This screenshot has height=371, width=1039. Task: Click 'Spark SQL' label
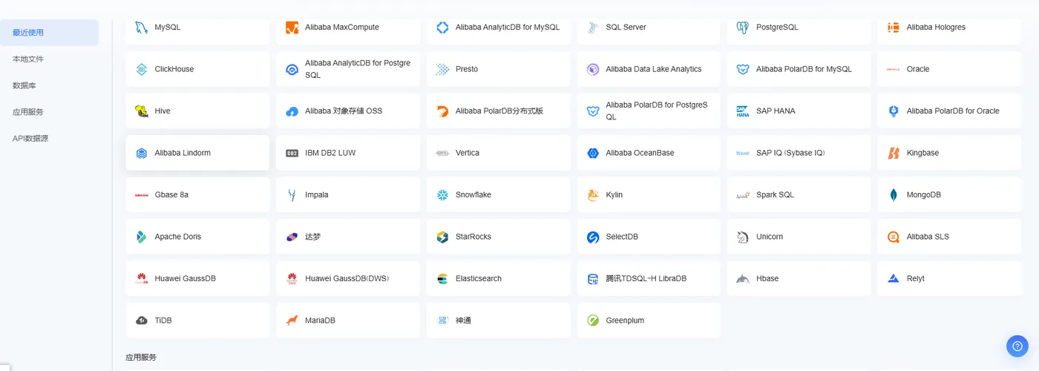tap(775, 195)
